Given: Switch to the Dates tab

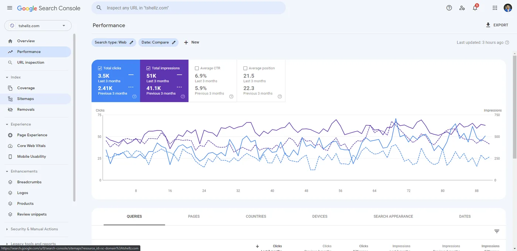Looking at the screenshot, I should tap(465, 216).
